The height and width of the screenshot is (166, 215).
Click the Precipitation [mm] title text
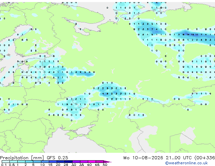22,158
